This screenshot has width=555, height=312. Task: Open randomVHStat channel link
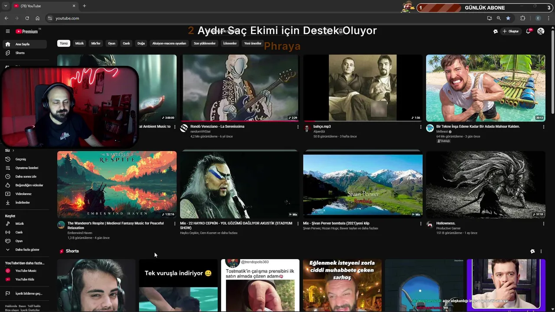click(200, 131)
